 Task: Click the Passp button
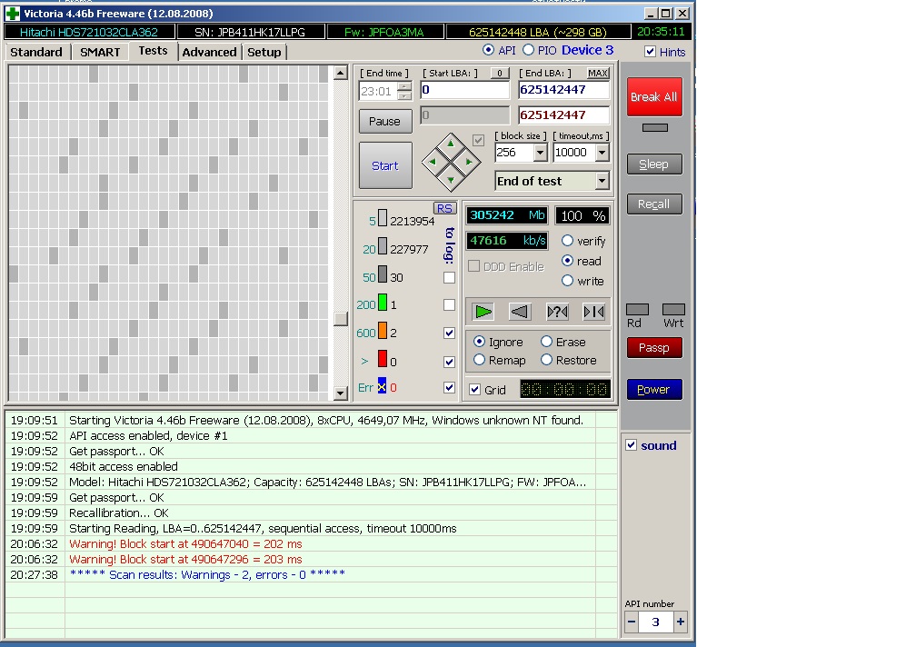pyautogui.click(x=654, y=347)
